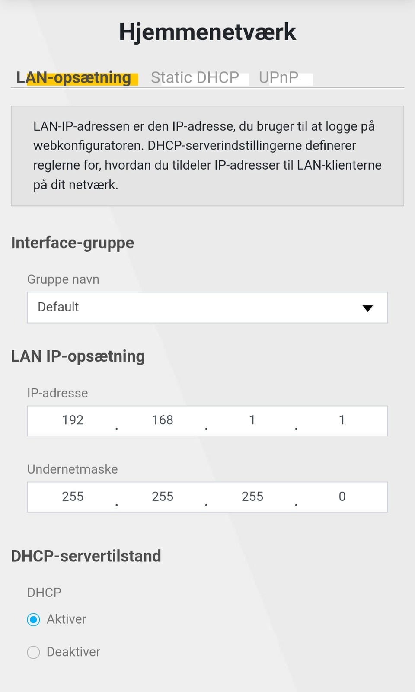Click the second octet of Undernetmaske
Screen dimensions: 415x692
click(163, 497)
